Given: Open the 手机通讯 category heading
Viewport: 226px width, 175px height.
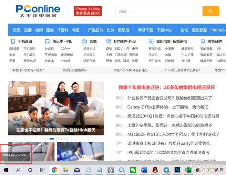Looking at the screenshot, I should pyautogui.click(x=25, y=42).
